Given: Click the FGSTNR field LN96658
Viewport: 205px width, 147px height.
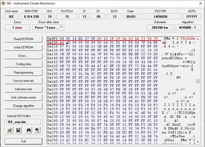Looking at the screenshot, I should (x=160, y=17).
